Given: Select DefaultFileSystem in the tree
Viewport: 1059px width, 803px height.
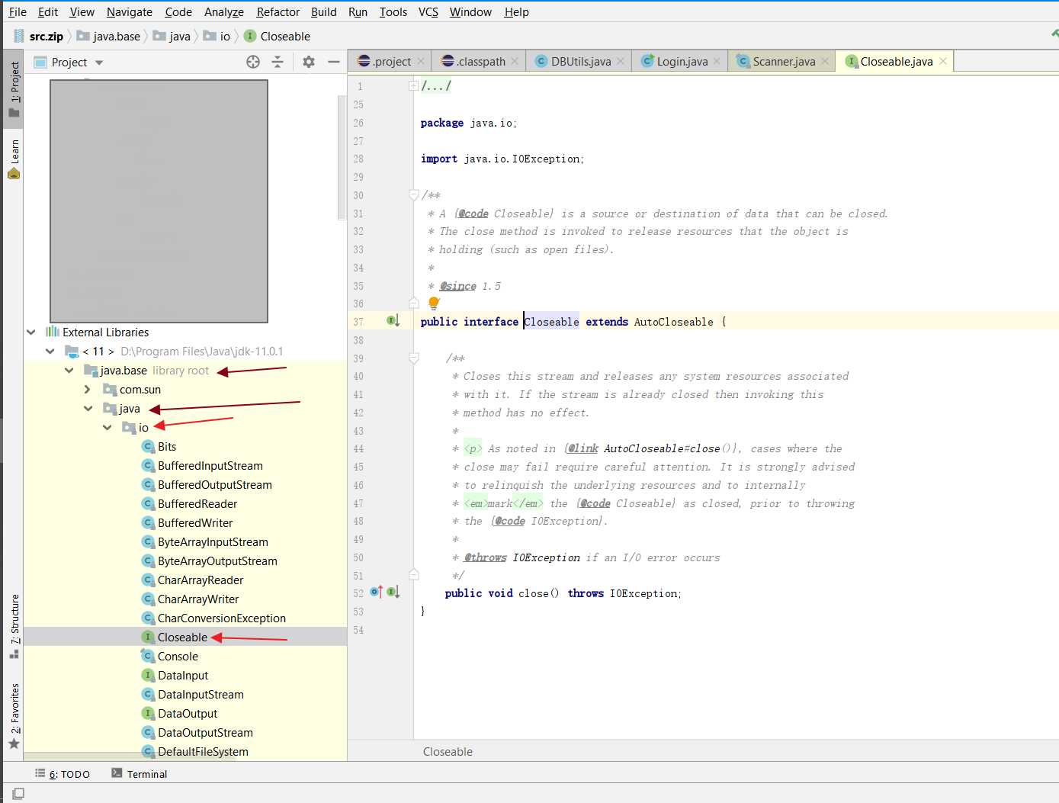Looking at the screenshot, I should [203, 751].
